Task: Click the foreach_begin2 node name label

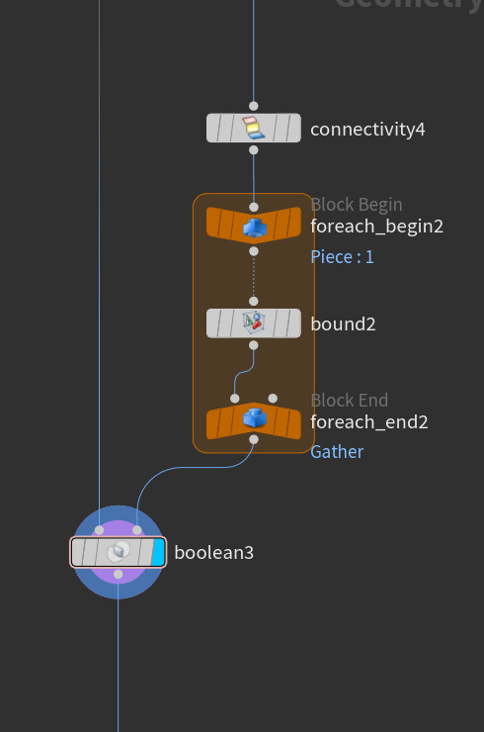Action: point(376,227)
